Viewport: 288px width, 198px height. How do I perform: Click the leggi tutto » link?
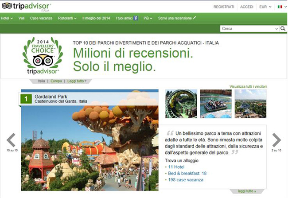click(247, 191)
